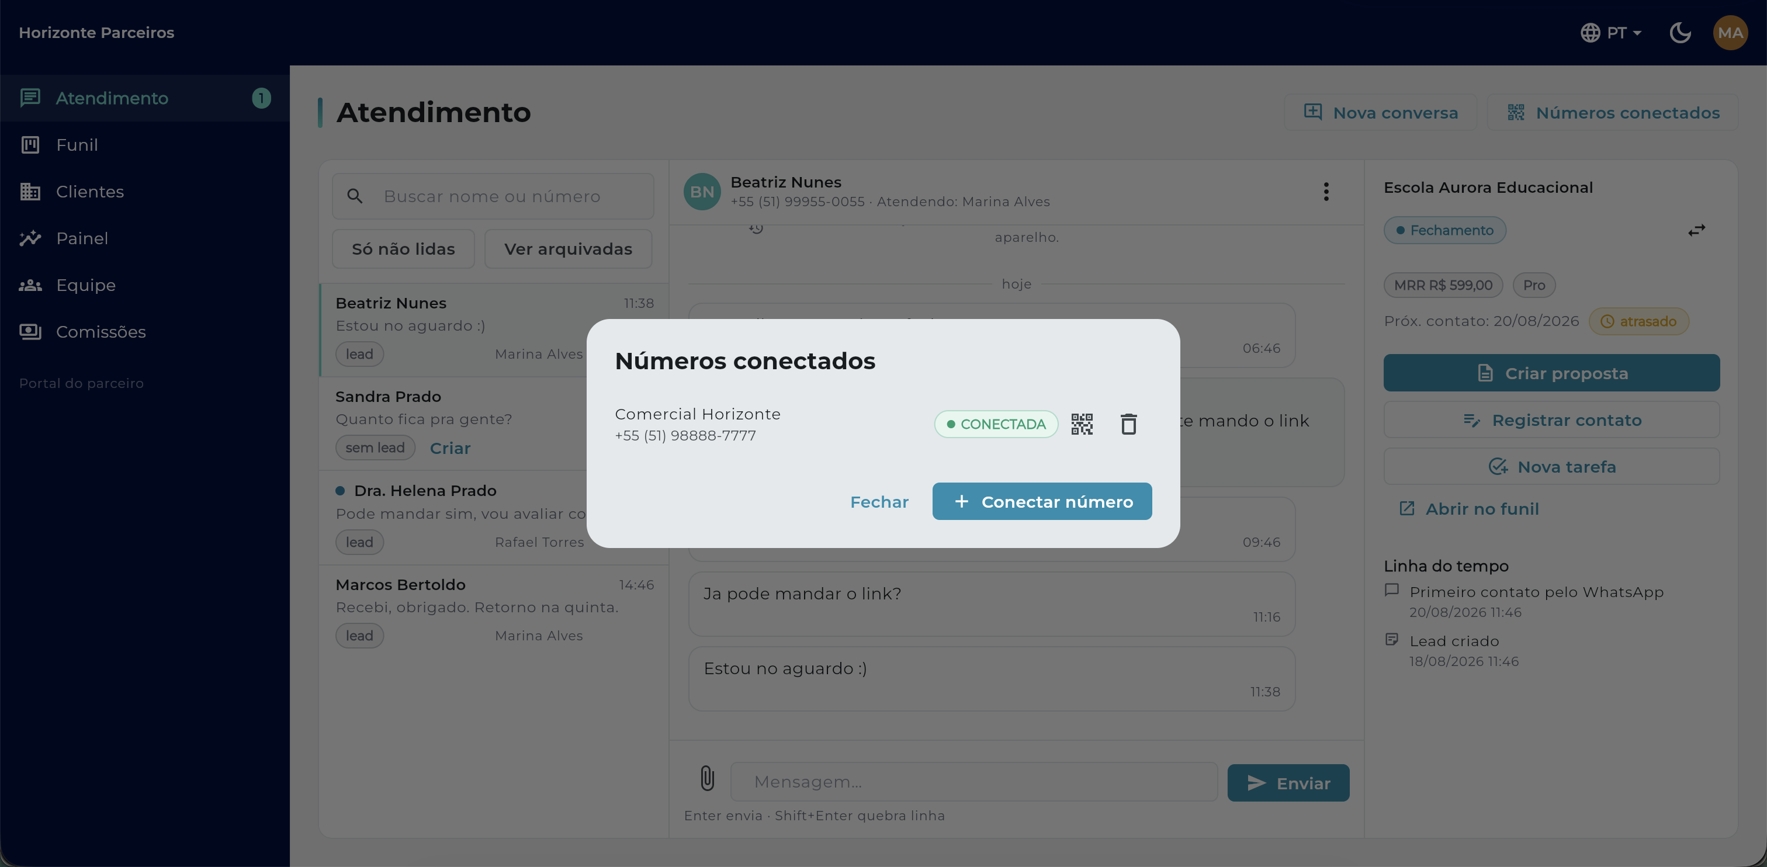Open the PT language dropdown
The width and height of the screenshot is (1767, 867).
coord(1610,32)
